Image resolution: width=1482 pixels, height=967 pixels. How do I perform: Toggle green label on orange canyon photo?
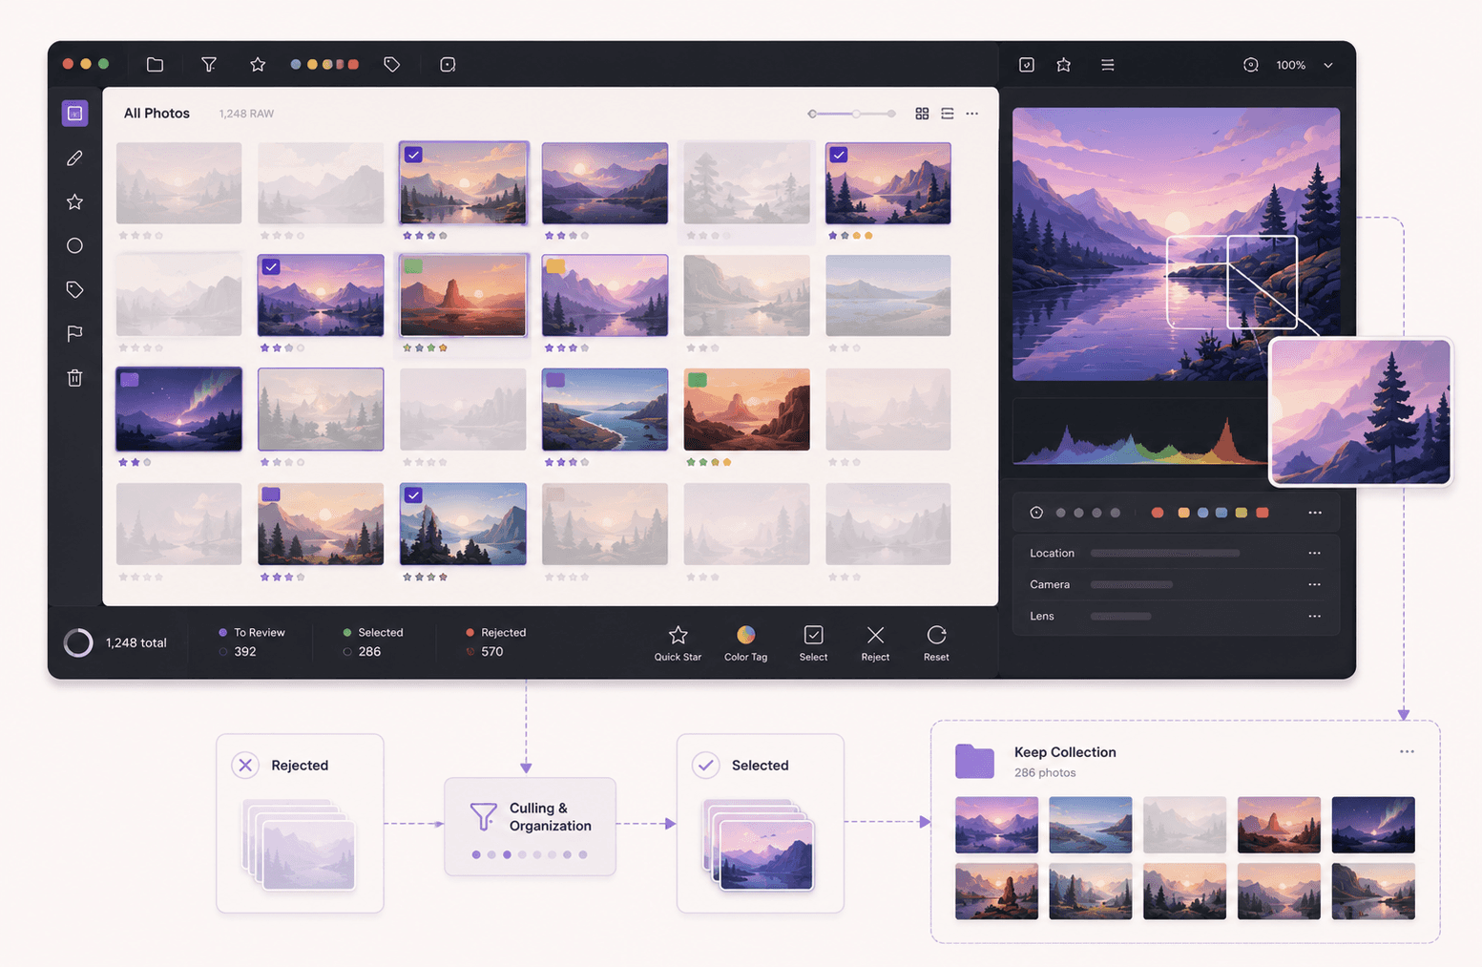pos(698,380)
